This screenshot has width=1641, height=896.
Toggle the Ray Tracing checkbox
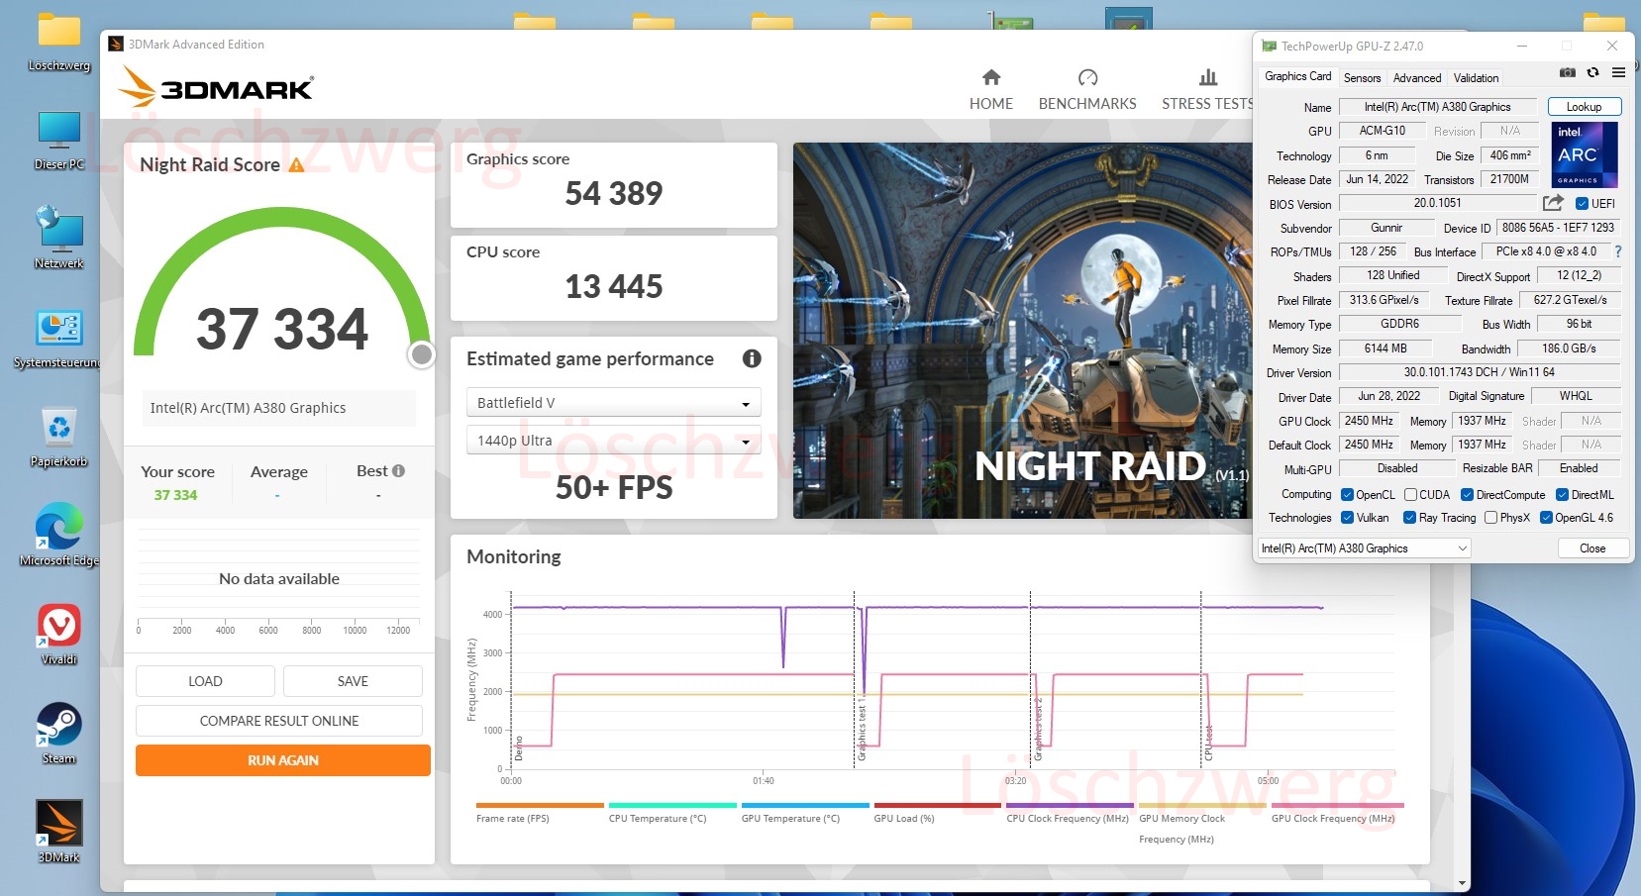pyautogui.click(x=1410, y=518)
